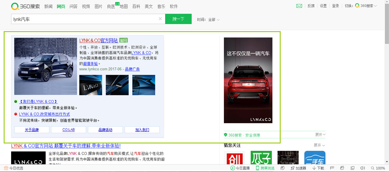The image size is (389, 172).
Task: Click the red LYNK&CO car banner ad
Action: point(248,80)
